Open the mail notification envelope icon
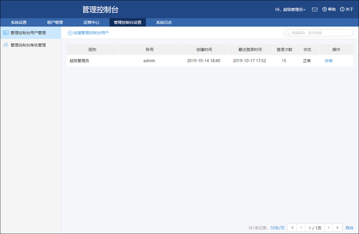The height and width of the screenshot is (234, 359). [314, 9]
